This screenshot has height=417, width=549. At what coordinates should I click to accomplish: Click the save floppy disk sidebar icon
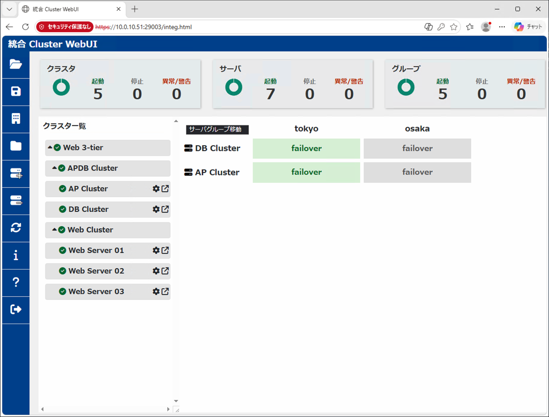coord(16,91)
